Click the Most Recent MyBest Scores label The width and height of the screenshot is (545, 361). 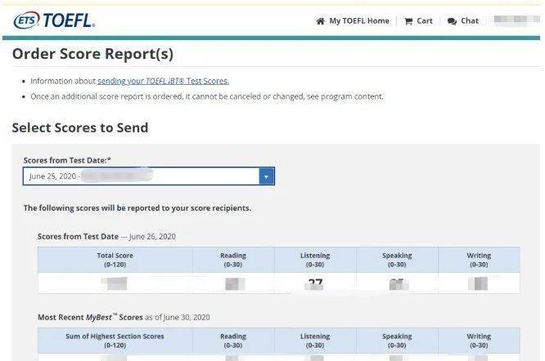(124, 318)
